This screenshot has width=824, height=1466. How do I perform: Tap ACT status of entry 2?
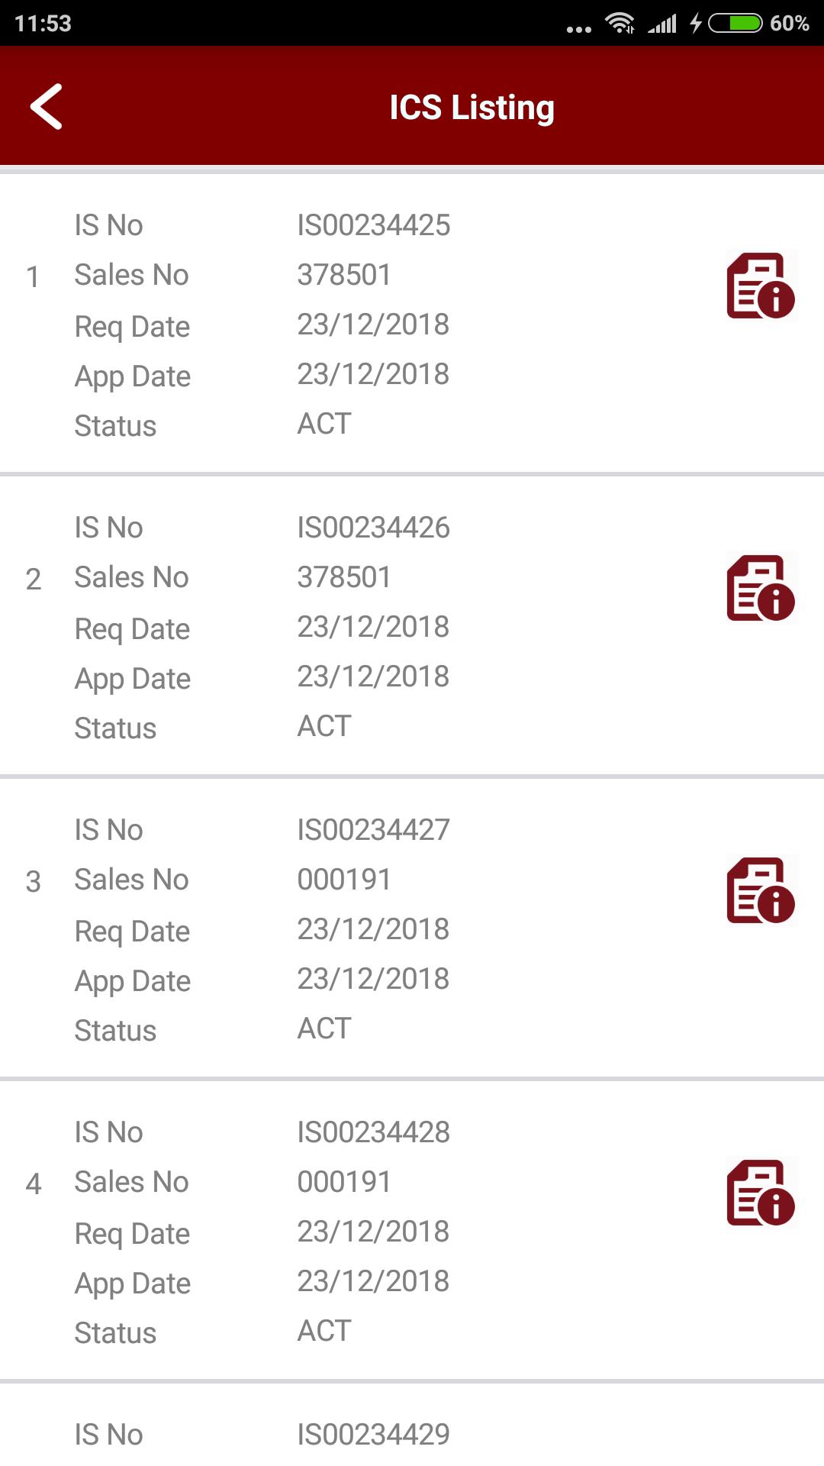click(x=324, y=726)
